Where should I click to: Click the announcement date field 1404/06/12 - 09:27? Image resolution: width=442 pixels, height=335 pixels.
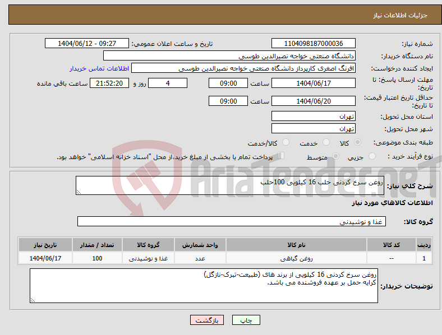pyautogui.click(x=87, y=43)
